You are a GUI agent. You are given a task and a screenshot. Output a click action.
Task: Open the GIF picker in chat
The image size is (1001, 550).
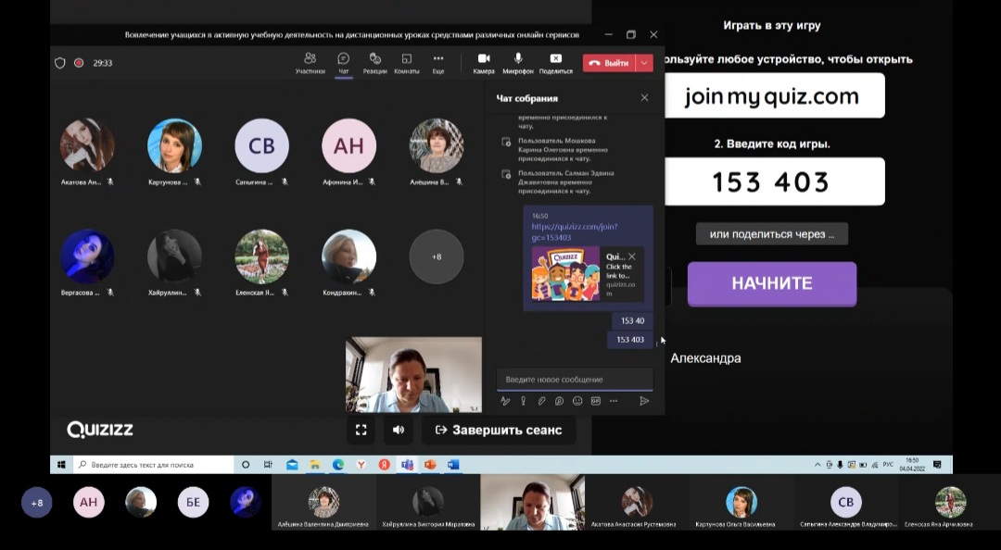click(x=595, y=401)
